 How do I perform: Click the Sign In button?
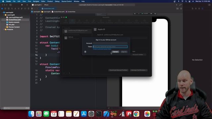click(x=124, y=52)
